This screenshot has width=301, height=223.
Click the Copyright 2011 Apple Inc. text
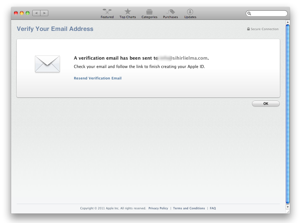click(x=113, y=208)
